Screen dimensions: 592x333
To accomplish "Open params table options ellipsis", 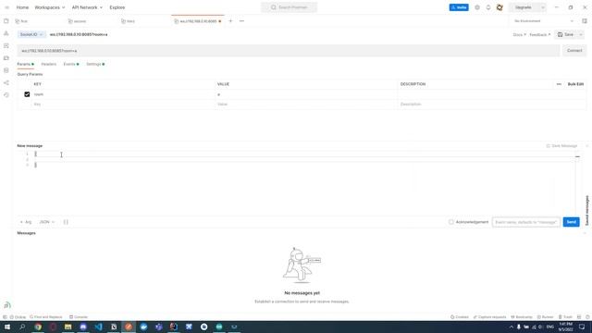I will coord(559,84).
